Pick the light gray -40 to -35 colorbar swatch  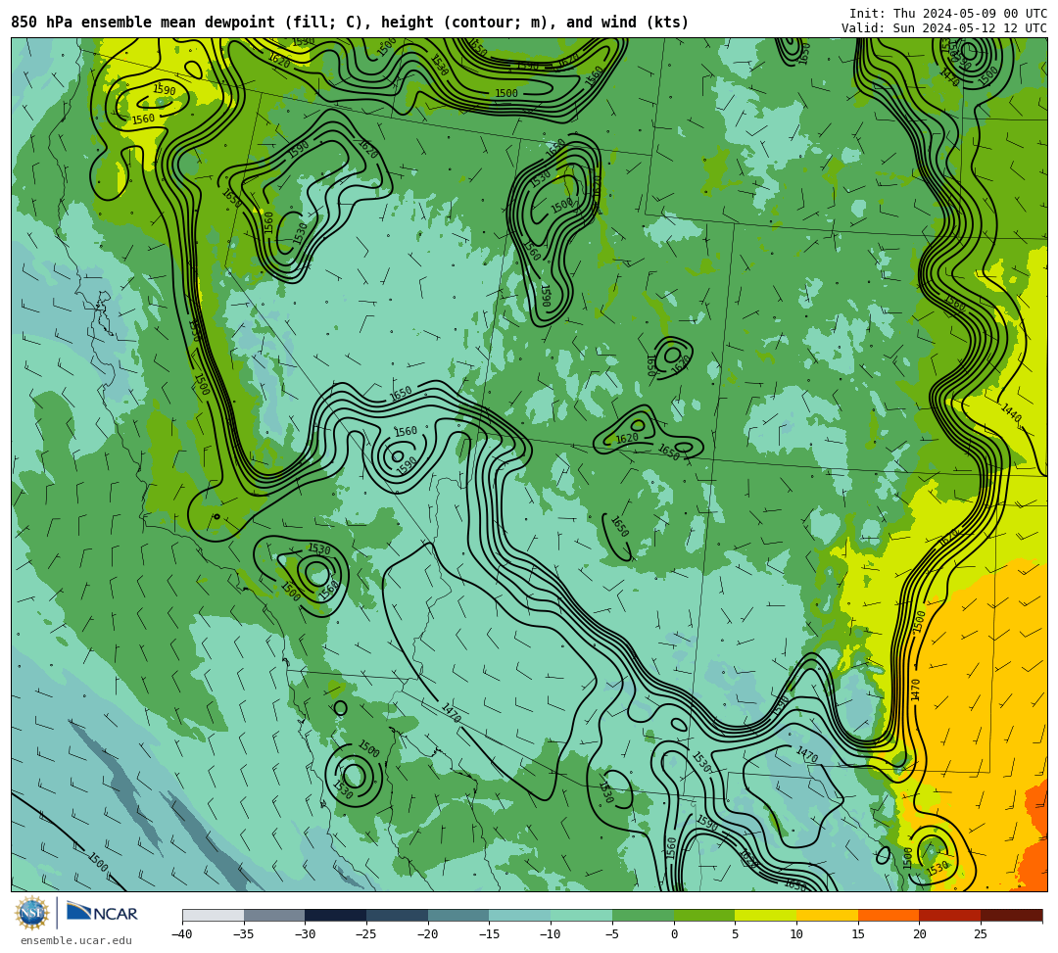pyautogui.click(x=214, y=915)
